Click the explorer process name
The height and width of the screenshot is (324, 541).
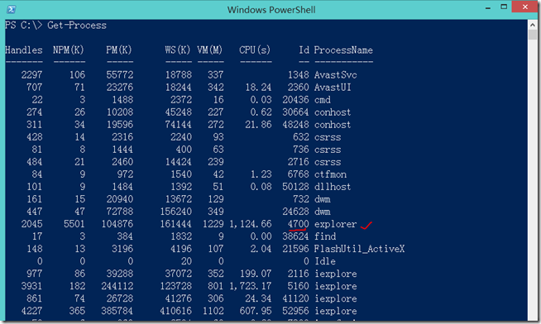pos(335,224)
